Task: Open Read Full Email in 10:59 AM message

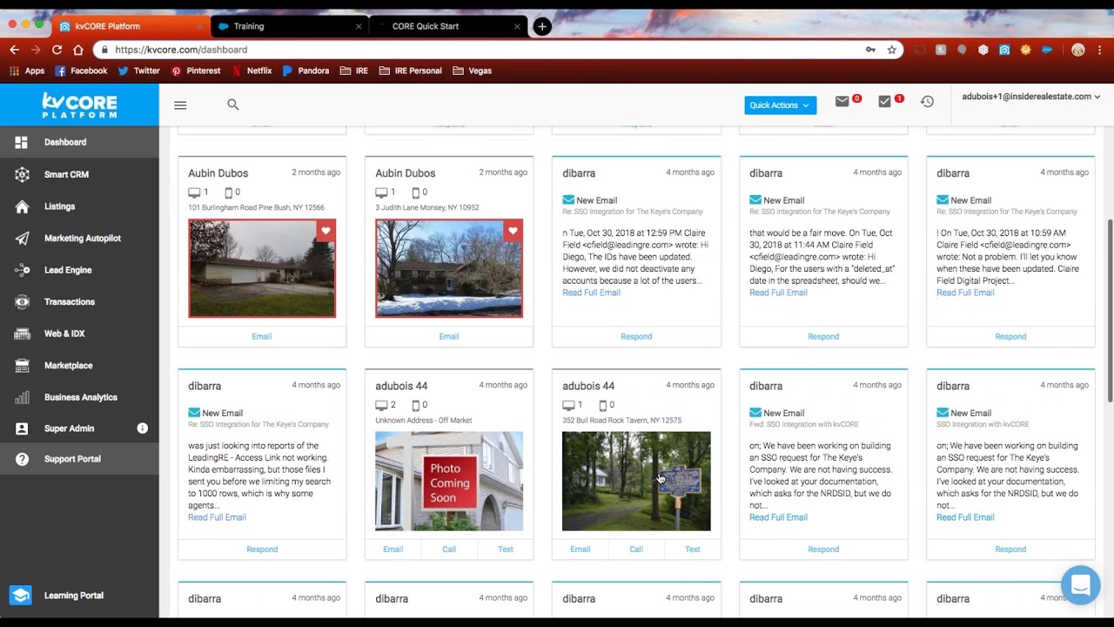Action: 965,293
